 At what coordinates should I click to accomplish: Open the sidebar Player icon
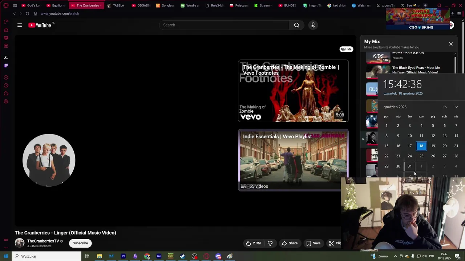pyautogui.click(x=6, y=78)
